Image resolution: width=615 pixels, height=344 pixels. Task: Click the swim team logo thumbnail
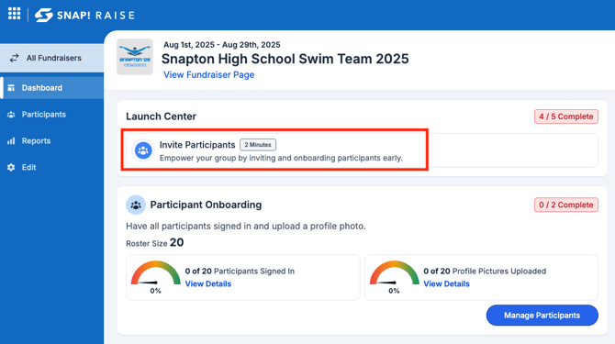click(135, 57)
